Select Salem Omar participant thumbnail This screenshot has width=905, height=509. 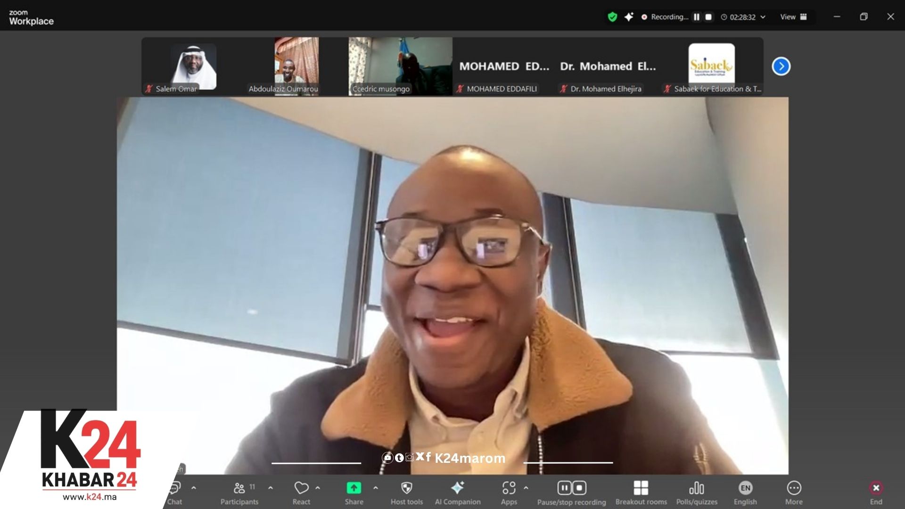pos(193,66)
